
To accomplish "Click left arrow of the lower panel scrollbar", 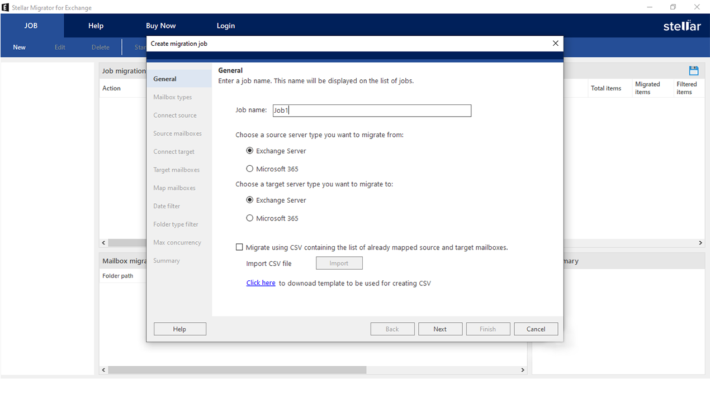I will click(103, 370).
